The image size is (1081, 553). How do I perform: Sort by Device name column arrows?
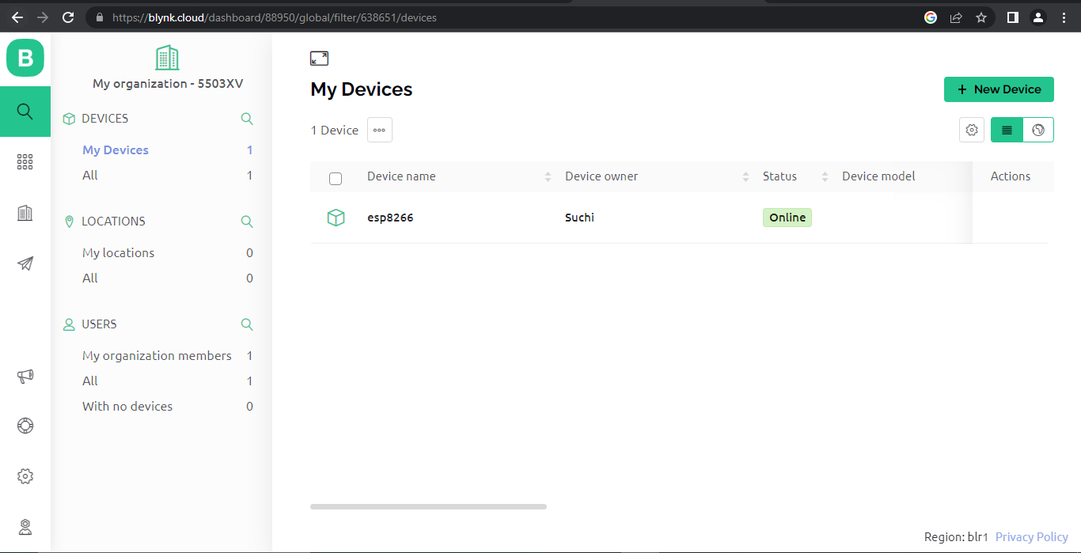548,176
